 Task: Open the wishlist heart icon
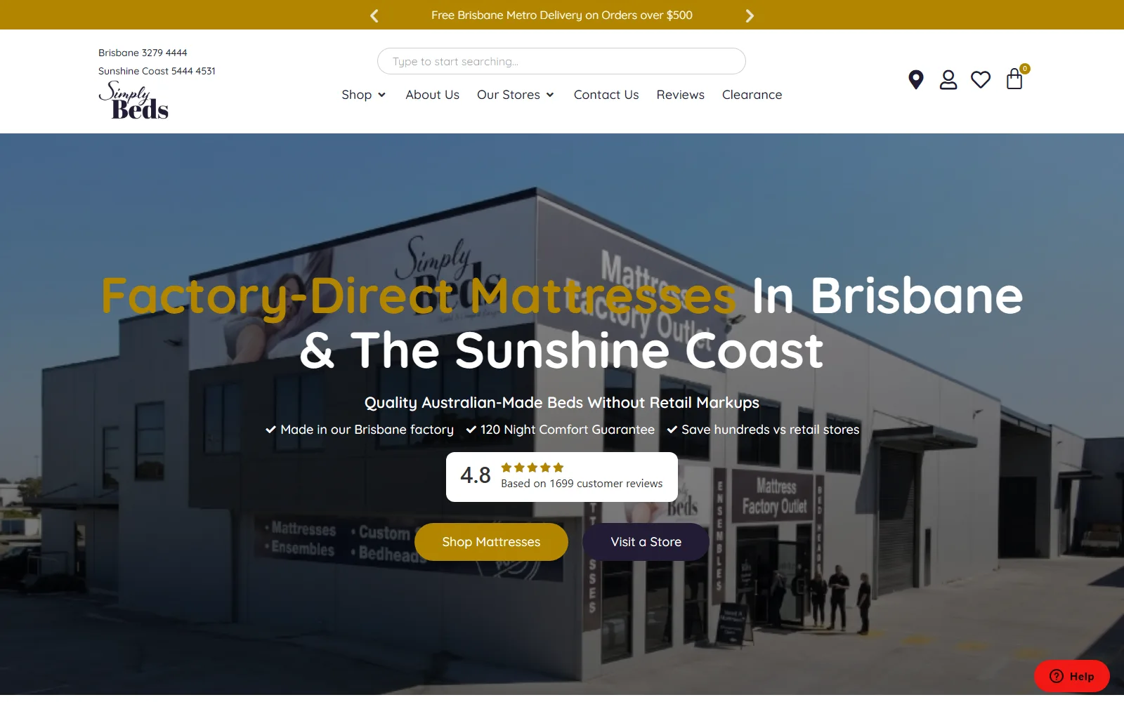(981, 80)
